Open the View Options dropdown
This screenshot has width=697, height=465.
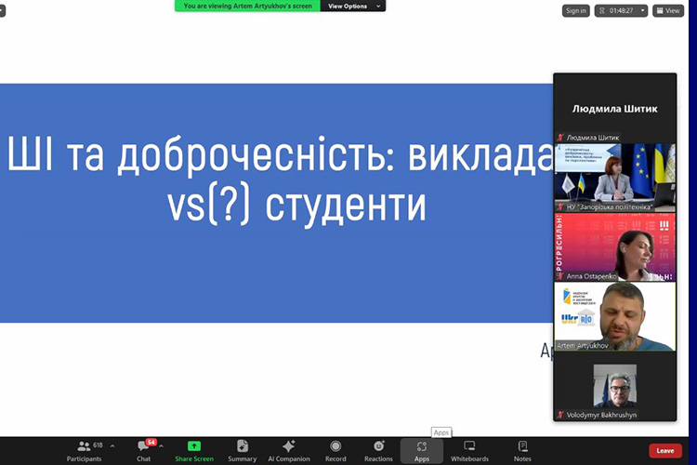pos(352,6)
